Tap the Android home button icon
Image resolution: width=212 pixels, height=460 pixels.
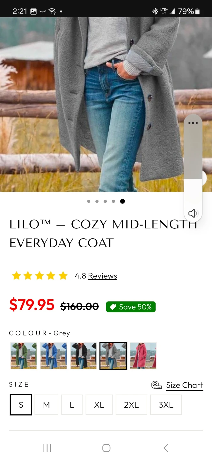106,448
